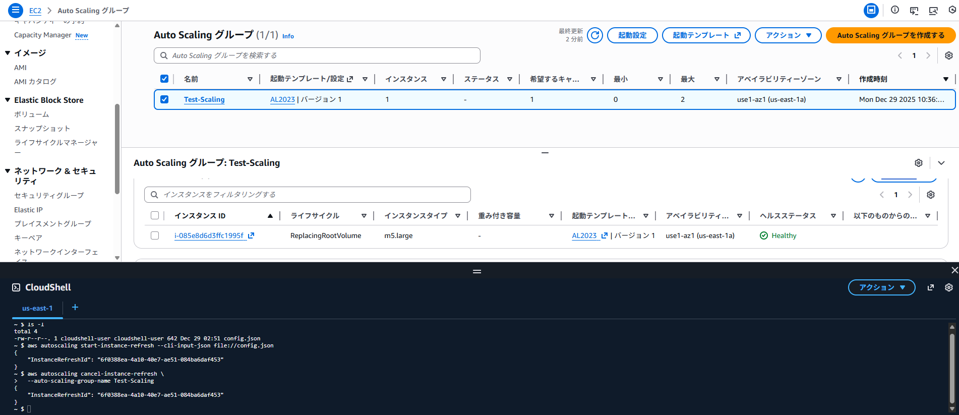
Task: Open instances table preferences gear
Action: pos(931,195)
